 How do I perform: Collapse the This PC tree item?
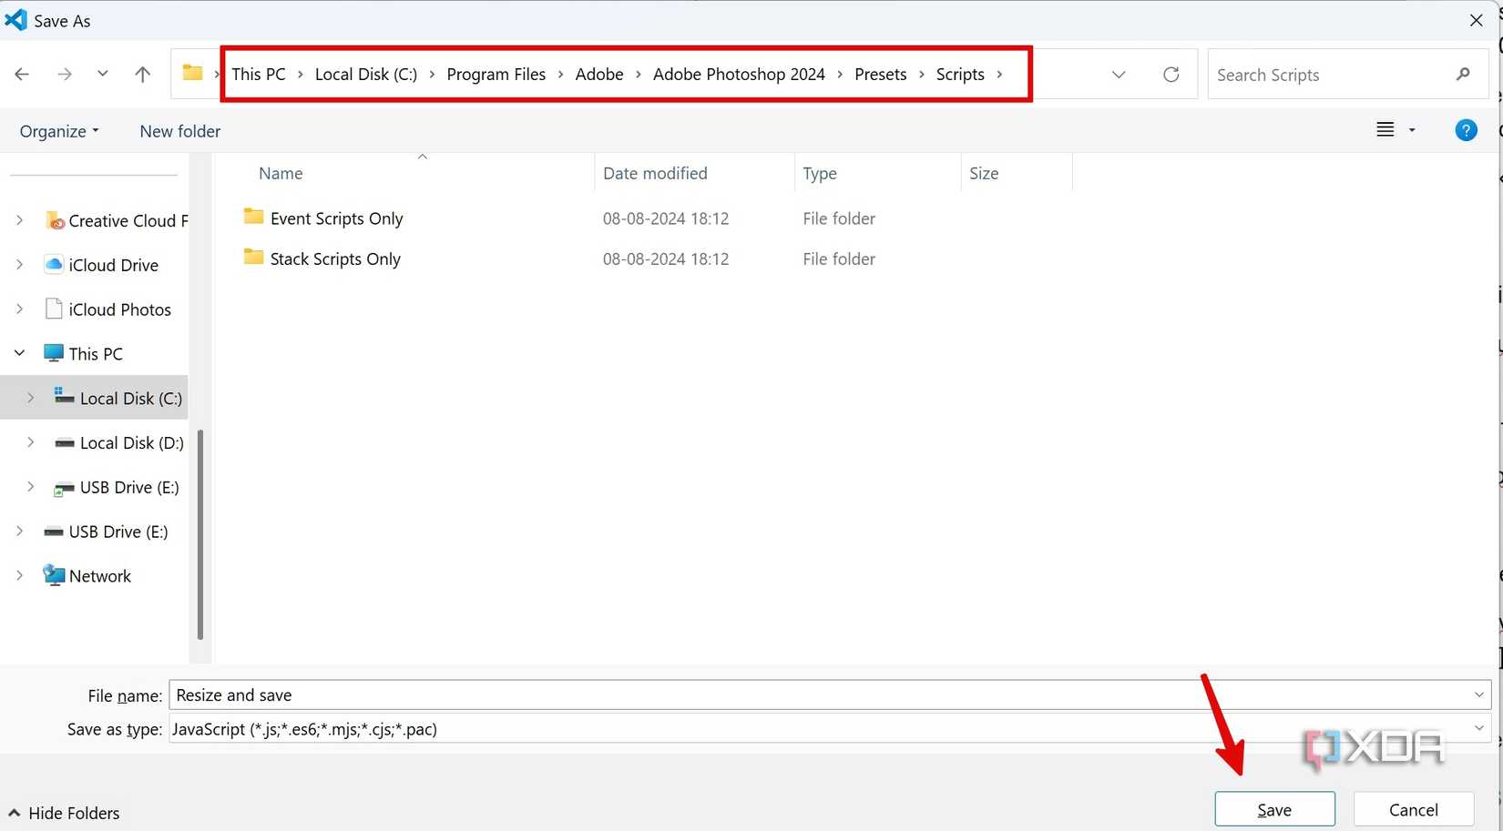click(x=19, y=353)
